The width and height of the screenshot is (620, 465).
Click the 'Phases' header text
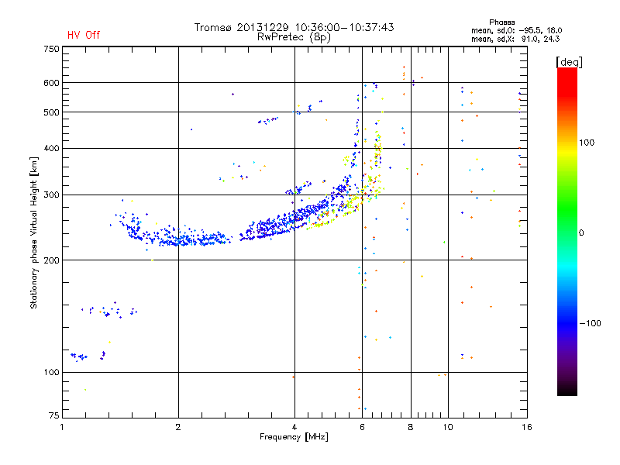coord(501,22)
